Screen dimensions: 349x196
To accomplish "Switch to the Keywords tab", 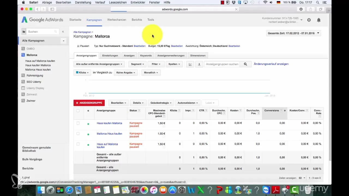I will coord(146,56).
